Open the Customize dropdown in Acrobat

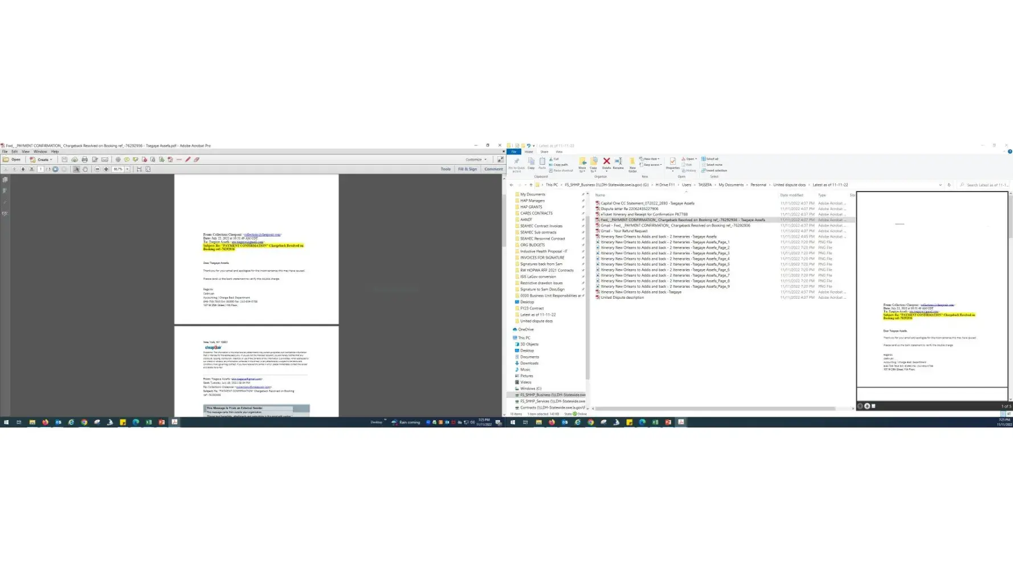[x=476, y=160]
